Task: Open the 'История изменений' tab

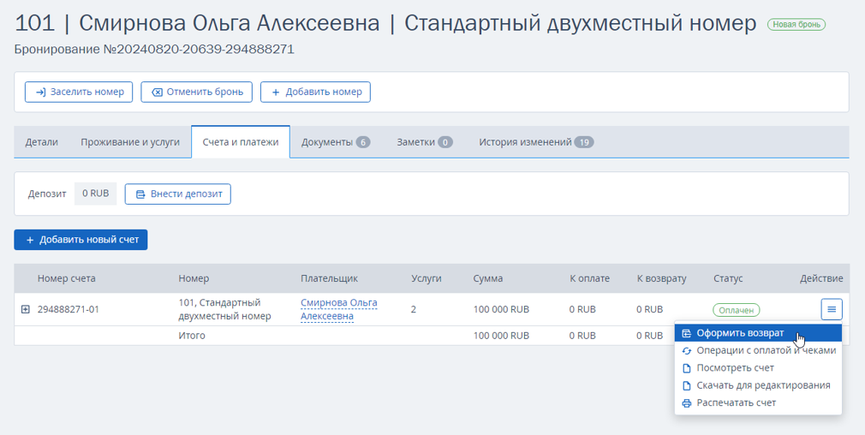Action: (x=536, y=142)
